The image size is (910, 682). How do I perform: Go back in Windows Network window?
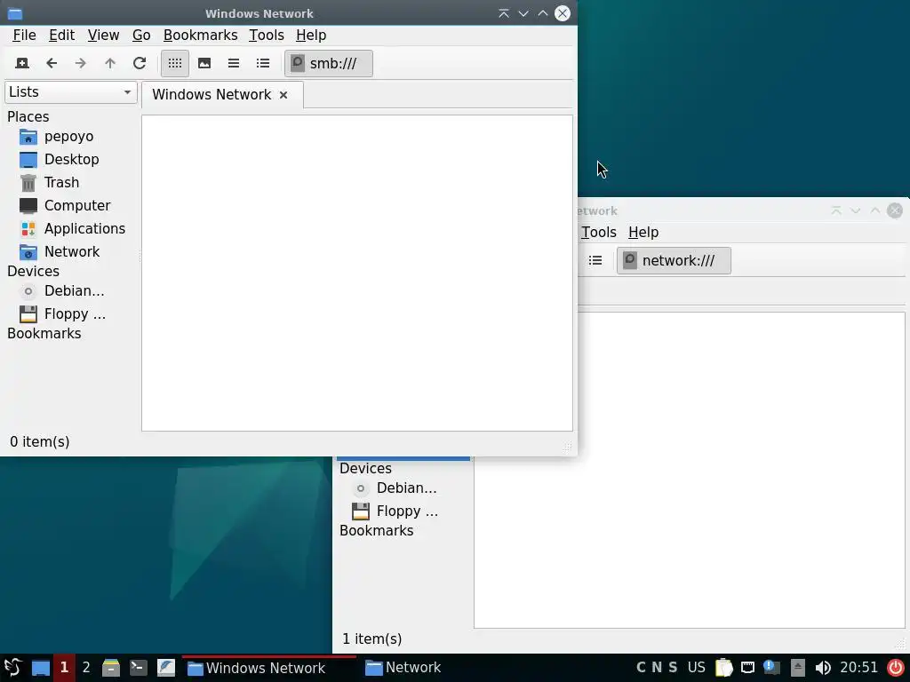coord(52,63)
